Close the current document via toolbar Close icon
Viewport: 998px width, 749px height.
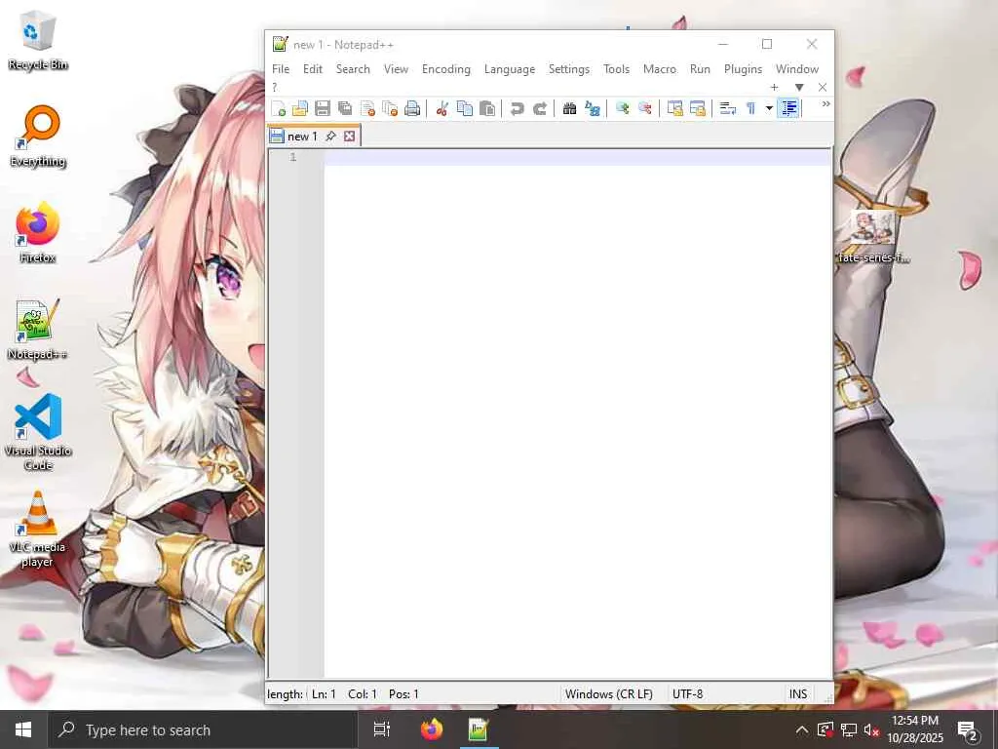(x=367, y=108)
